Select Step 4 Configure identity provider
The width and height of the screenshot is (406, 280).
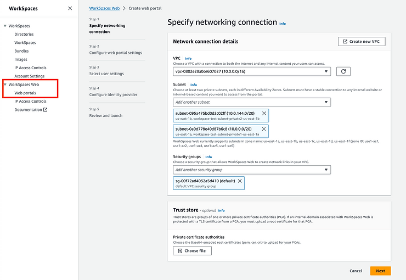(113, 94)
